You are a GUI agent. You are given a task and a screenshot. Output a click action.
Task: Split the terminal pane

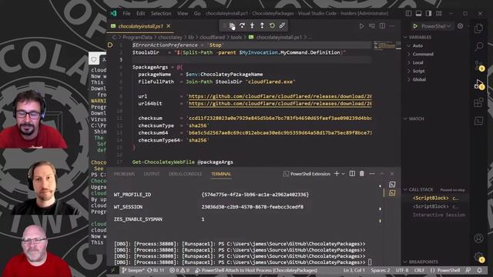pyautogui.click(x=352, y=174)
